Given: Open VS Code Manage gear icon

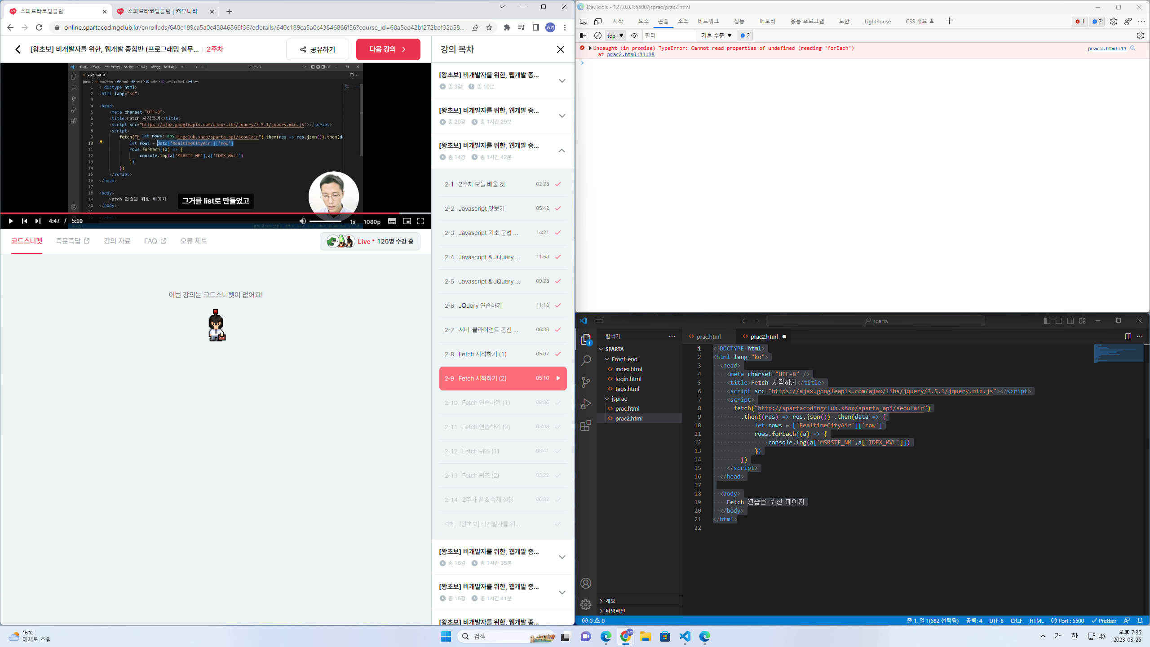Looking at the screenshot, I should [586, 605].
